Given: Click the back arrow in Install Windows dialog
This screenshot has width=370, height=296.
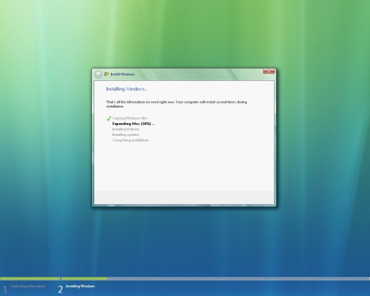Looking at the screenshot, I should click(x=98, y=75).
